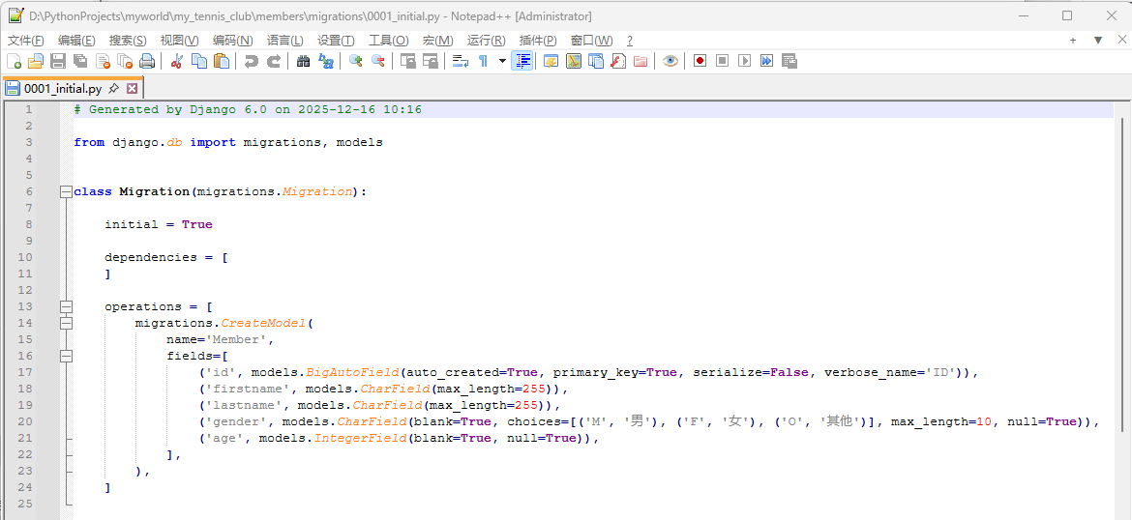This screenshot has height=520, width=1132.
Task: Open the 宏(M) menu
Action: click(438, 41)
